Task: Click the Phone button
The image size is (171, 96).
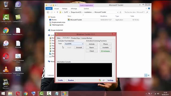Action: pos(106,44)
